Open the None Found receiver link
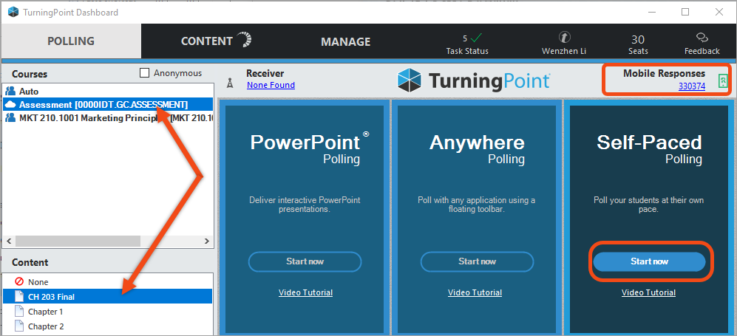 click(271, 85)
